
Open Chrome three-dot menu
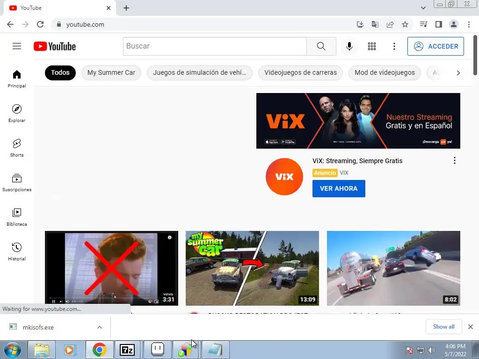tap(469, 24)
